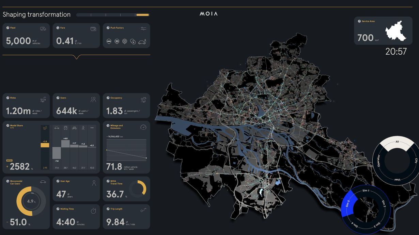This screenshot has height=235, width=419.
Task: Select the Fleet vehicle van icon
Action: [x=42, y=28]
